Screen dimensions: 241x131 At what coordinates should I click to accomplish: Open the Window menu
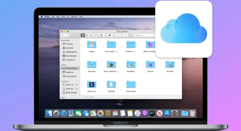click(x=74, y=17)
